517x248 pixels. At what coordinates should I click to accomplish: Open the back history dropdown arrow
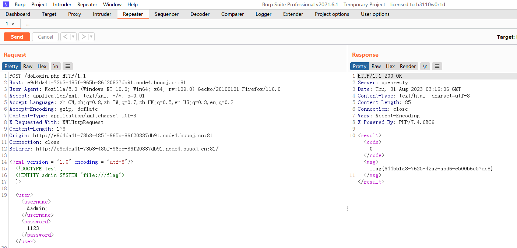pos(73,37)
